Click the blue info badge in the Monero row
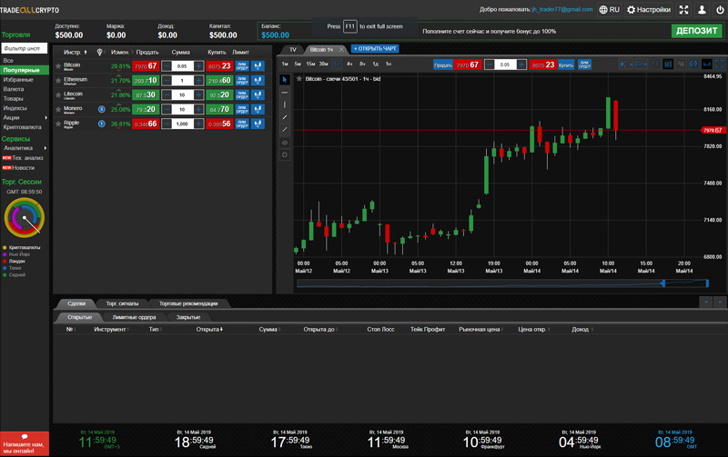The image size is (728, 457). point(102,109)
